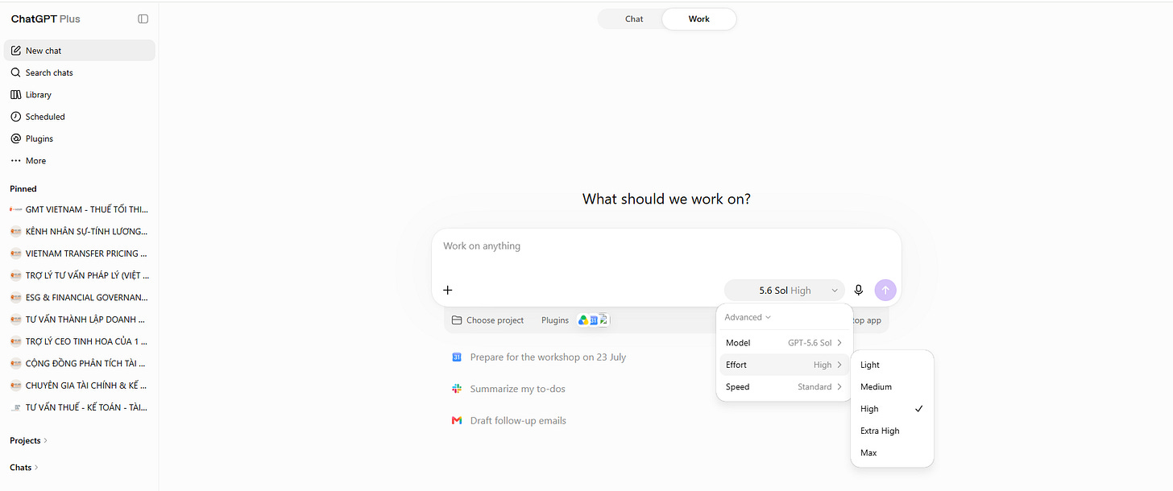Viewport: 1173px width, 491px height.
Task: Open pinned chat TRỢ LÝ CEO TINH HOA
Action: tap(79, 341)
